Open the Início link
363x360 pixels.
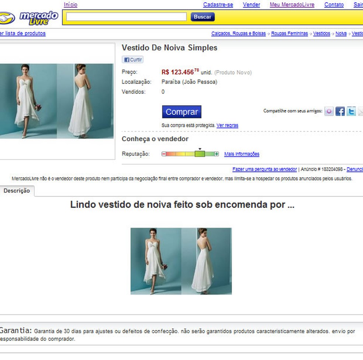pyautogui.click(x=70, y=5)
